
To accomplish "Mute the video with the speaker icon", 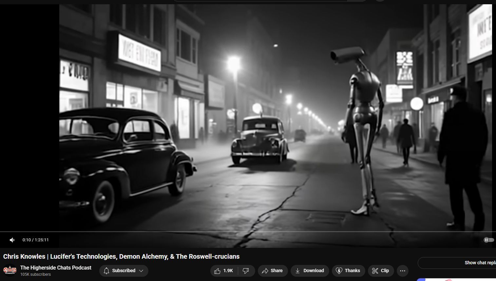I will point(12,240).
